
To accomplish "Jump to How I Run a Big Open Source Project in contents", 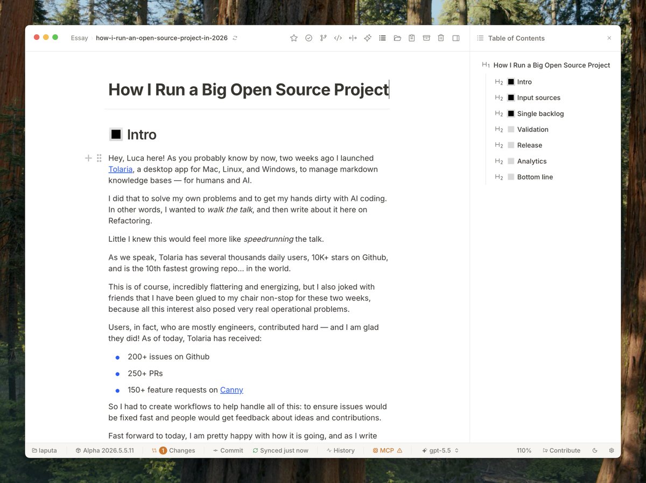I will pos(552,65).
